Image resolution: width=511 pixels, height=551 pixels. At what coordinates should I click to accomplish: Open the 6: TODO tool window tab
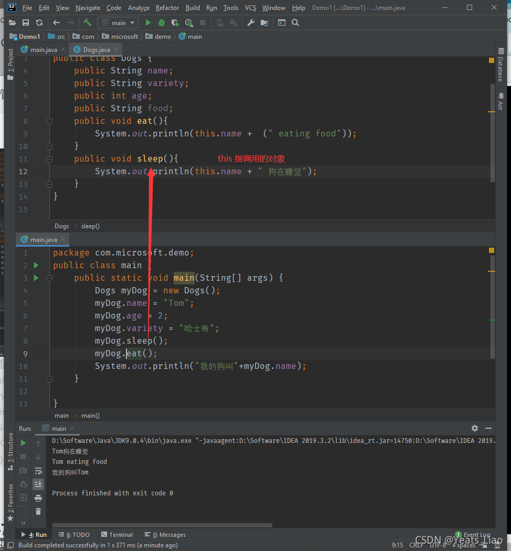pyautogui.click(x=74, y=535)
